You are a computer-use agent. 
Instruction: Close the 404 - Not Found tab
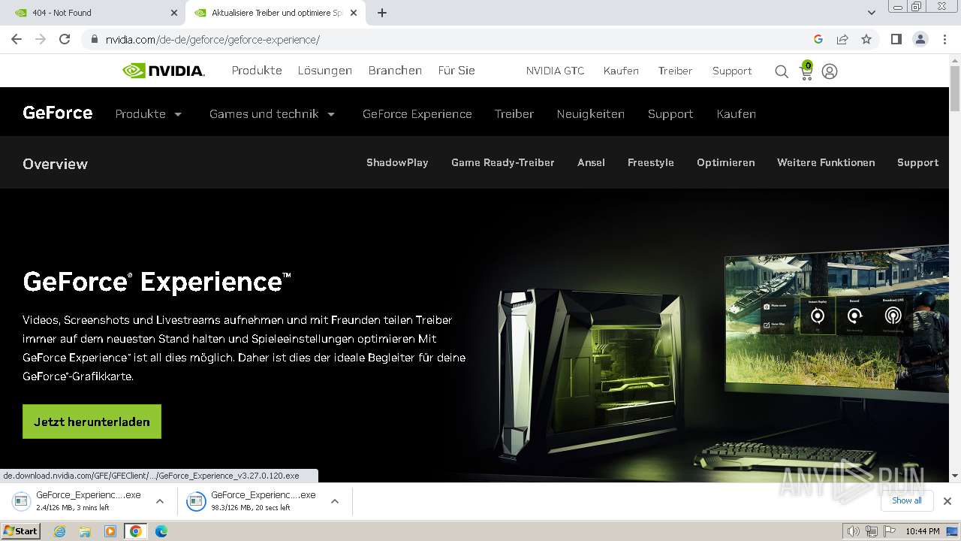point(174,13)
